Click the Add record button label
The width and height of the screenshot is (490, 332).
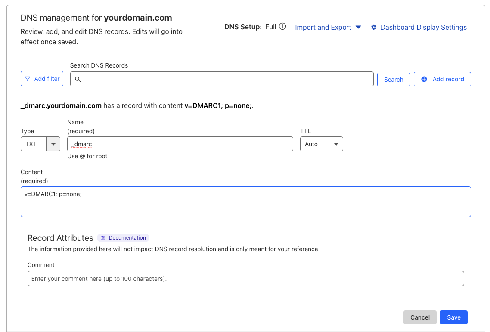448,79
